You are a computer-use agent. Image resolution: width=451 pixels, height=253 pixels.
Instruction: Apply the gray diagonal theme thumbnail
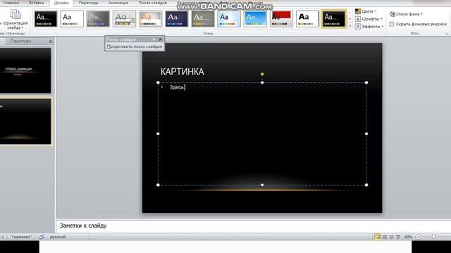click(x=98, y=19)
